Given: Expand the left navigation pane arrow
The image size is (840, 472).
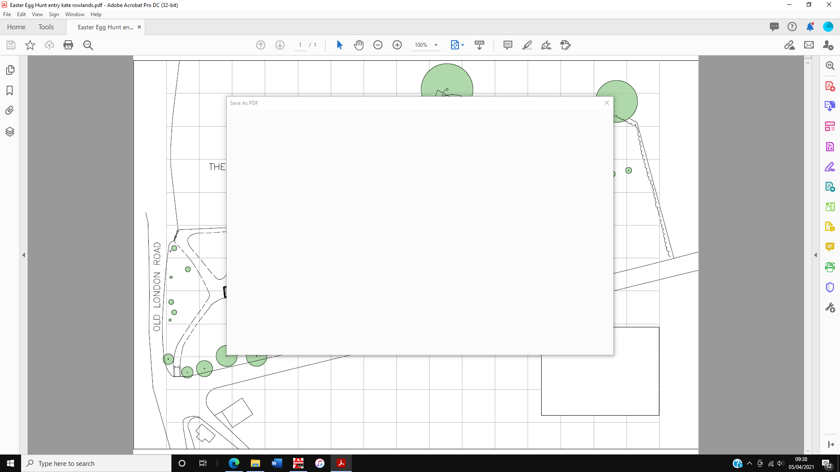Looking at the screenshot, I should tap(24, 255).
